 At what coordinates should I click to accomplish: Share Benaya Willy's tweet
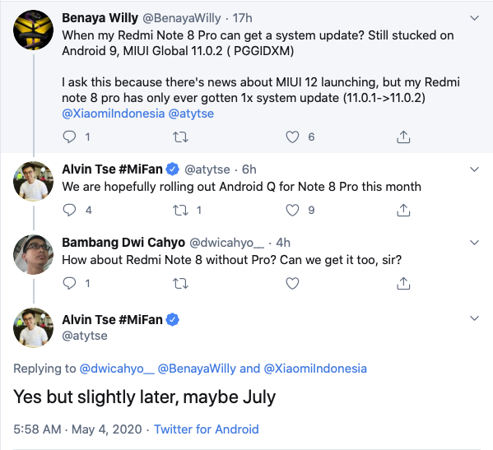403,137
